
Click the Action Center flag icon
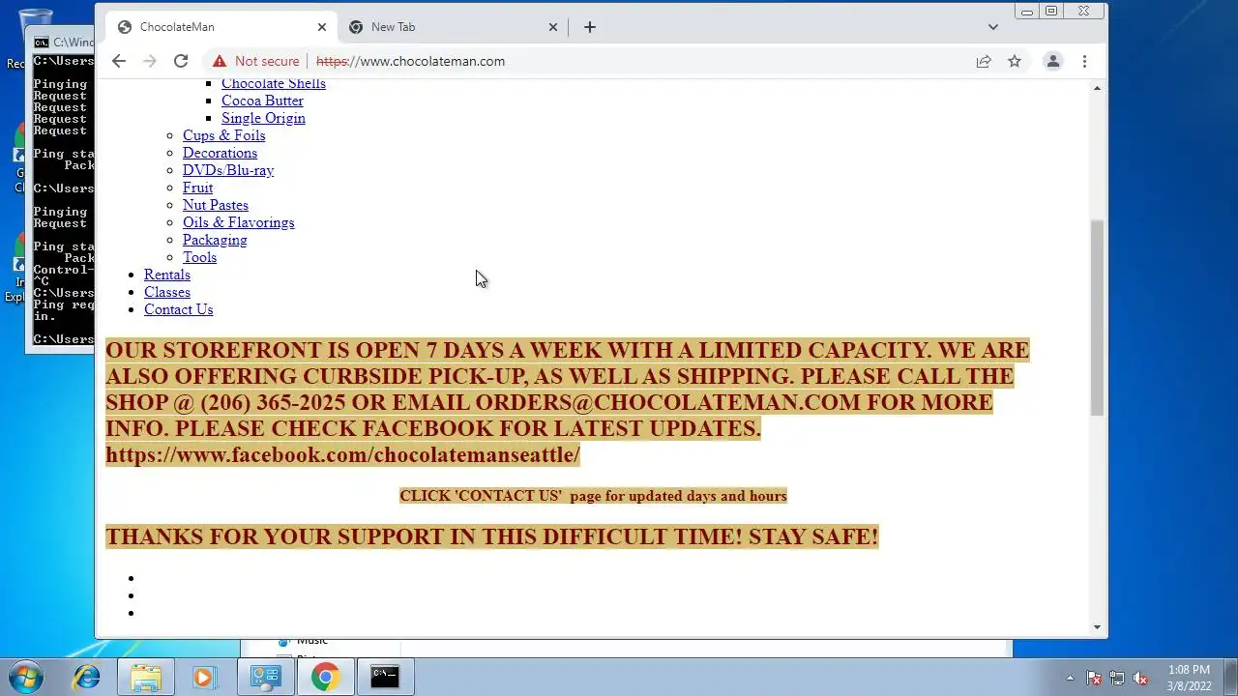pyautogui.click(x=1094, y=678)
